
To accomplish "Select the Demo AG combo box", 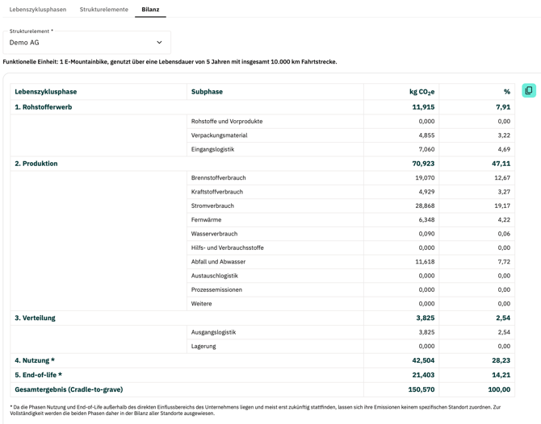I will (85, 43).
